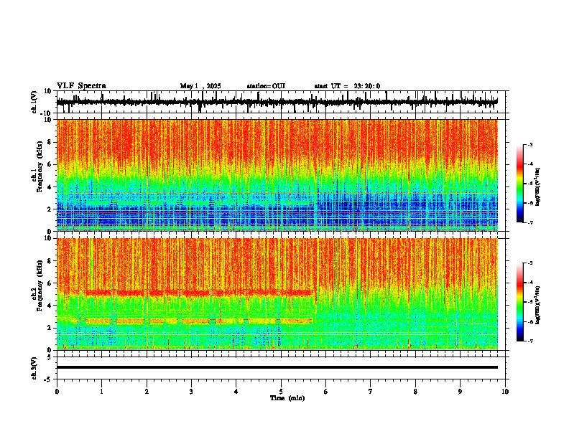Screen dimensions: 569x439
Task: Click the 'VLF Spectra' title text
Action: [x=81, y=86]
